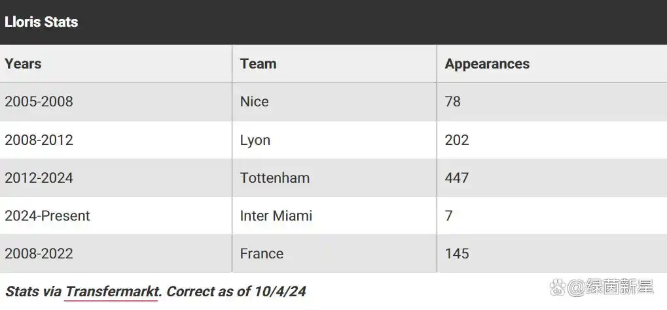The image size is (667, 310).
Task: Click the 绿茵新星 watermark text
Action: point(619,287)
